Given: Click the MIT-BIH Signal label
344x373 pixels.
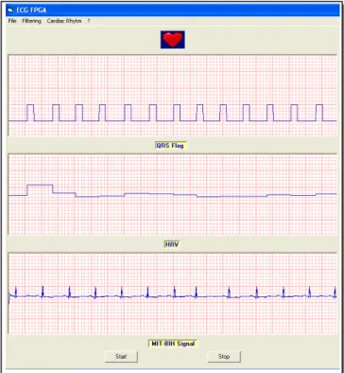Looking at the screenshot, I should tap(173, 344).
